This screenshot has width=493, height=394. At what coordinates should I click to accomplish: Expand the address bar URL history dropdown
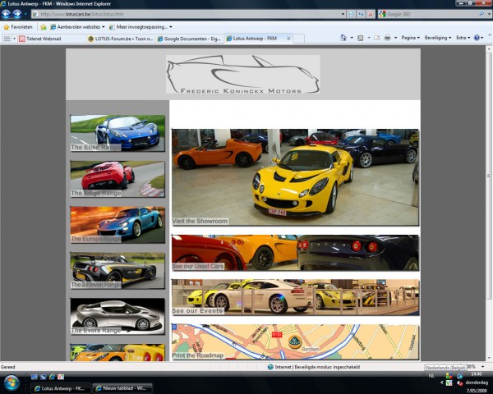coord(343,14)
